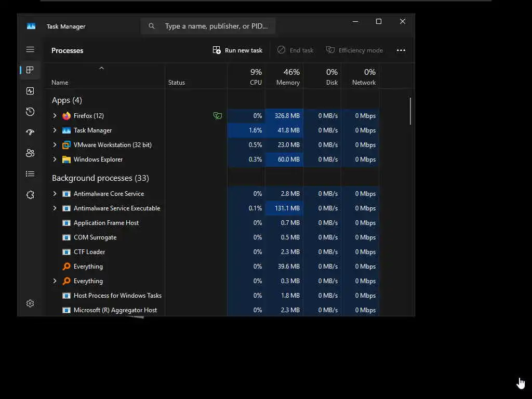Click the Efficiency mode button
Screen dimensions: 532x399
coord(354,50)
